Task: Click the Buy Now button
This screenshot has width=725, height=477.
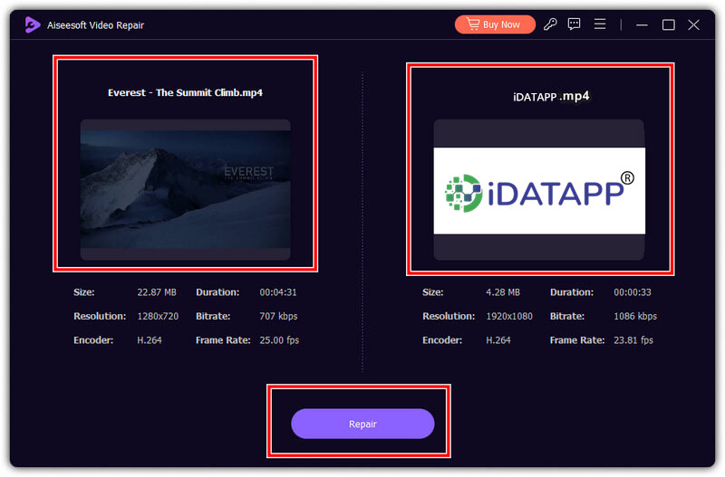Action: pos(495,24)
